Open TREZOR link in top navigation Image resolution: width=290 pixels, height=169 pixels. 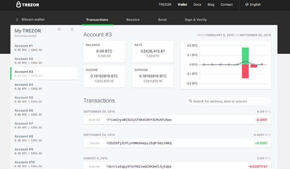pyautogui.click(x=165, y=5)
